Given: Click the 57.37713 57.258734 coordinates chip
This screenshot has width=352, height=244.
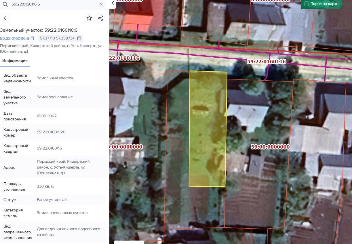Looking at the screenshot, I should (x=60, y=38).
